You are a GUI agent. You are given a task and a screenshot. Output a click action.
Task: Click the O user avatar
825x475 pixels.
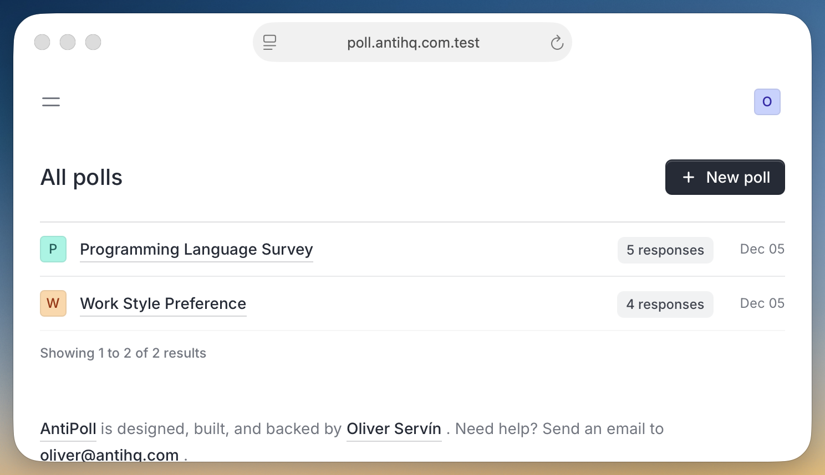click(767, 102)
